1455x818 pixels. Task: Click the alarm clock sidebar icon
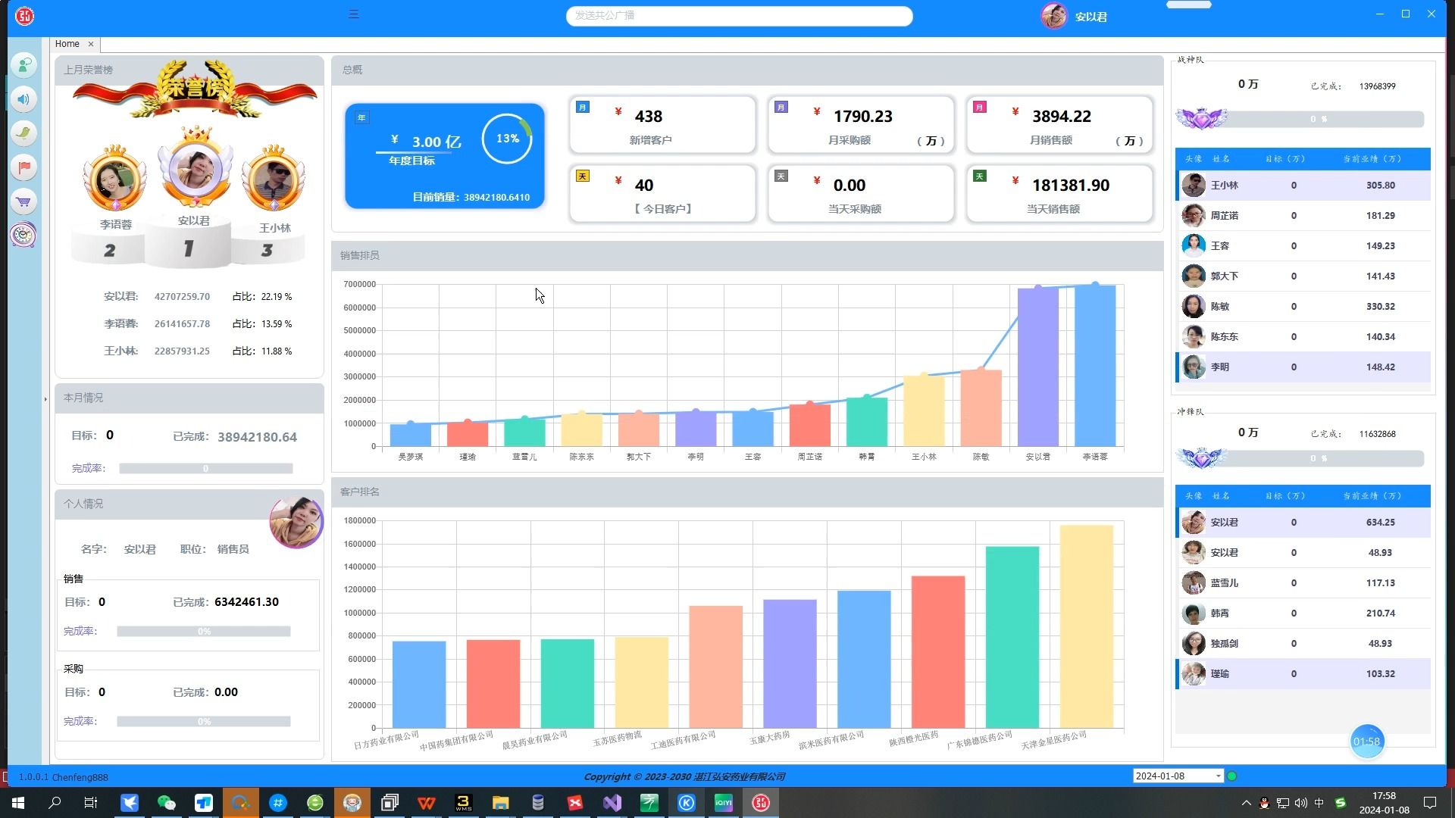[24, 236]
